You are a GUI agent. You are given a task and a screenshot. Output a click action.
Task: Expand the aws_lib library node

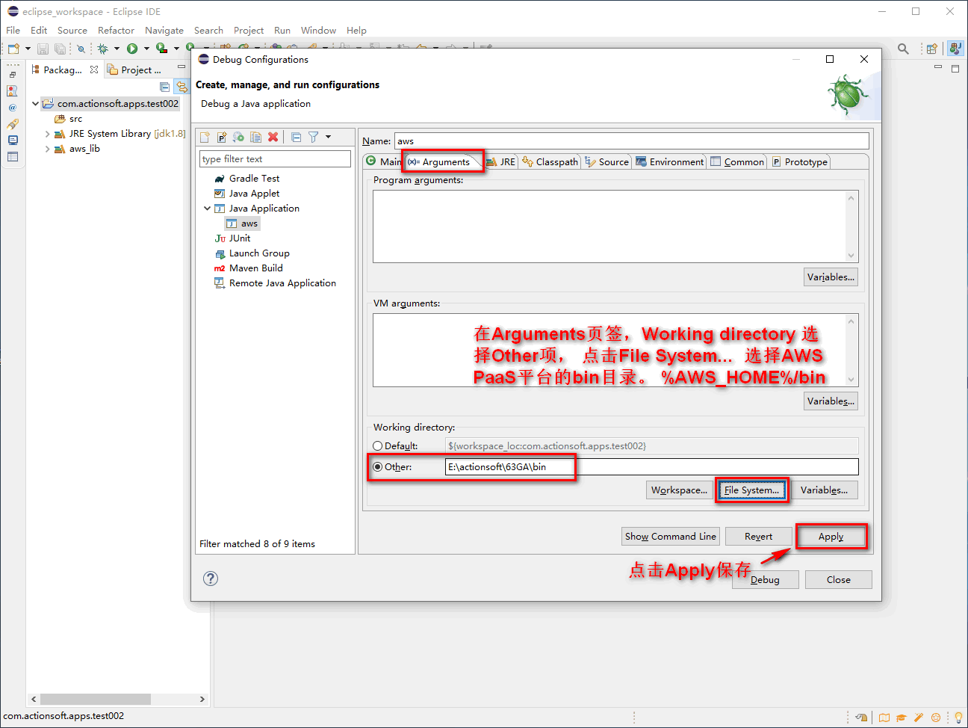48,149
